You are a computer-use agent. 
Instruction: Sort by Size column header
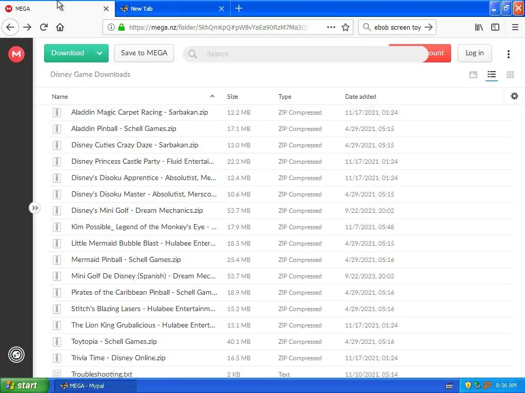(x=232, y=97)
